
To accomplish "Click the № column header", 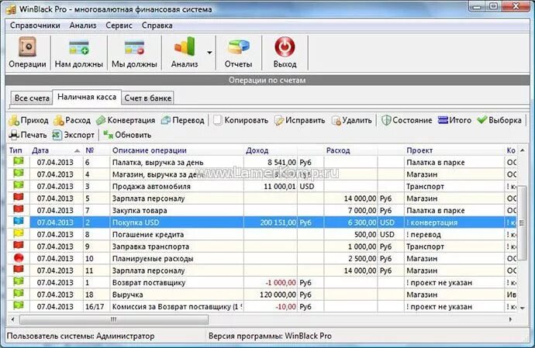I will point(97,150).
